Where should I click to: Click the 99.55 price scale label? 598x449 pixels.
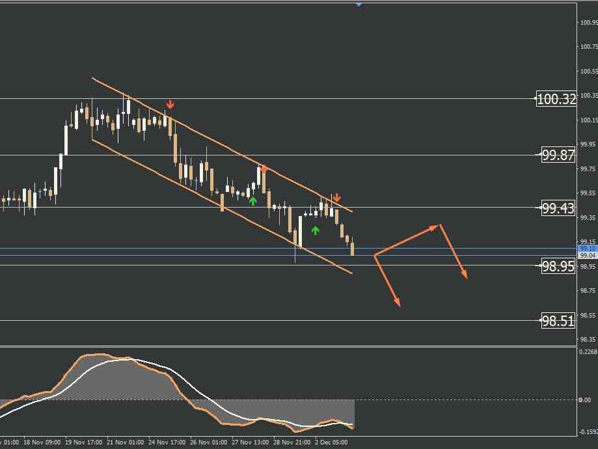tap(588, 193)
